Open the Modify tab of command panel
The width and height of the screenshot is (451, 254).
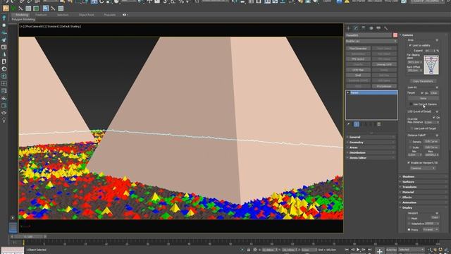356,28
